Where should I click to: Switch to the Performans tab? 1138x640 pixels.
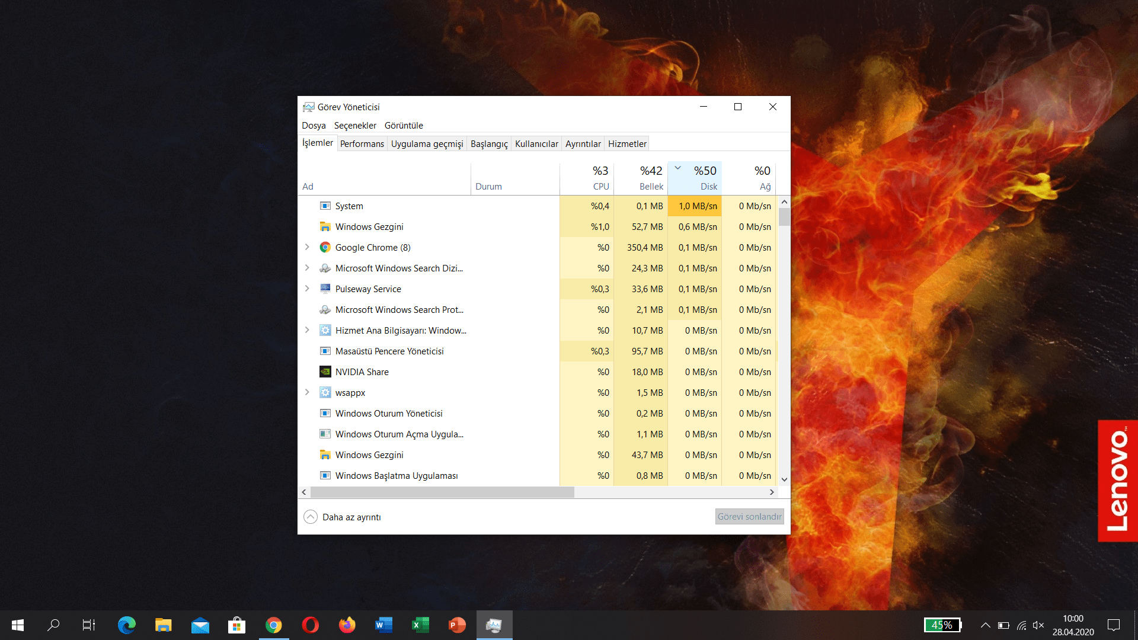click(x=362, y=143)
